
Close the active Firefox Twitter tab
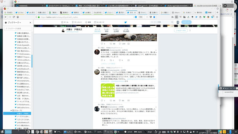[135, 12]
